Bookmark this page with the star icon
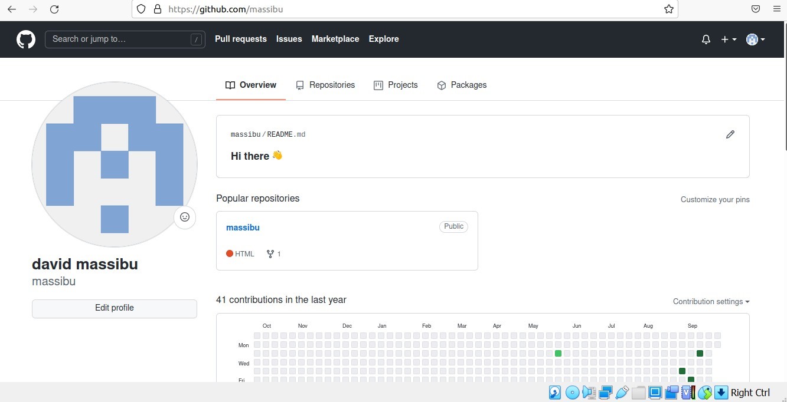 (x=668, y=9)
